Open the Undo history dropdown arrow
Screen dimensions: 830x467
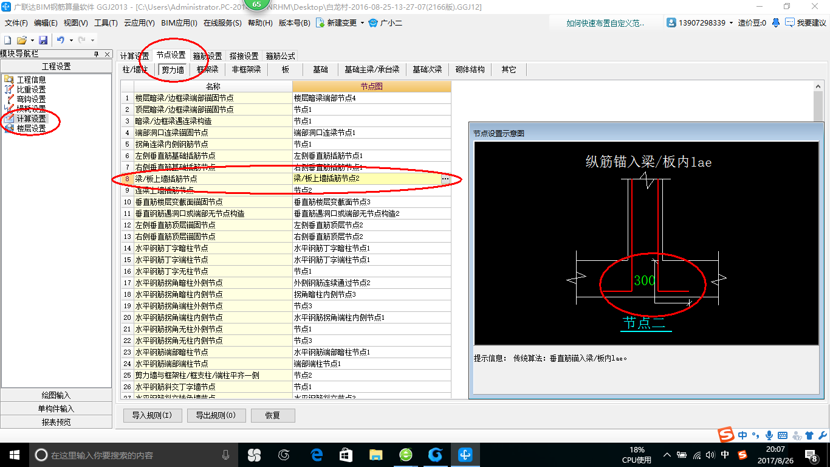coord(70,40)
